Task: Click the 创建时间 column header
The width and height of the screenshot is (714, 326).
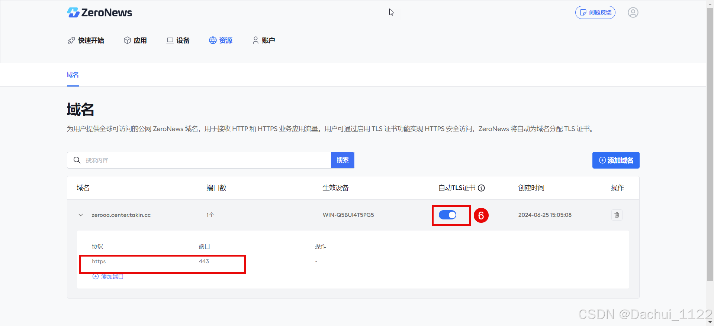Action: pyautogui.click(x=531, y=188)
